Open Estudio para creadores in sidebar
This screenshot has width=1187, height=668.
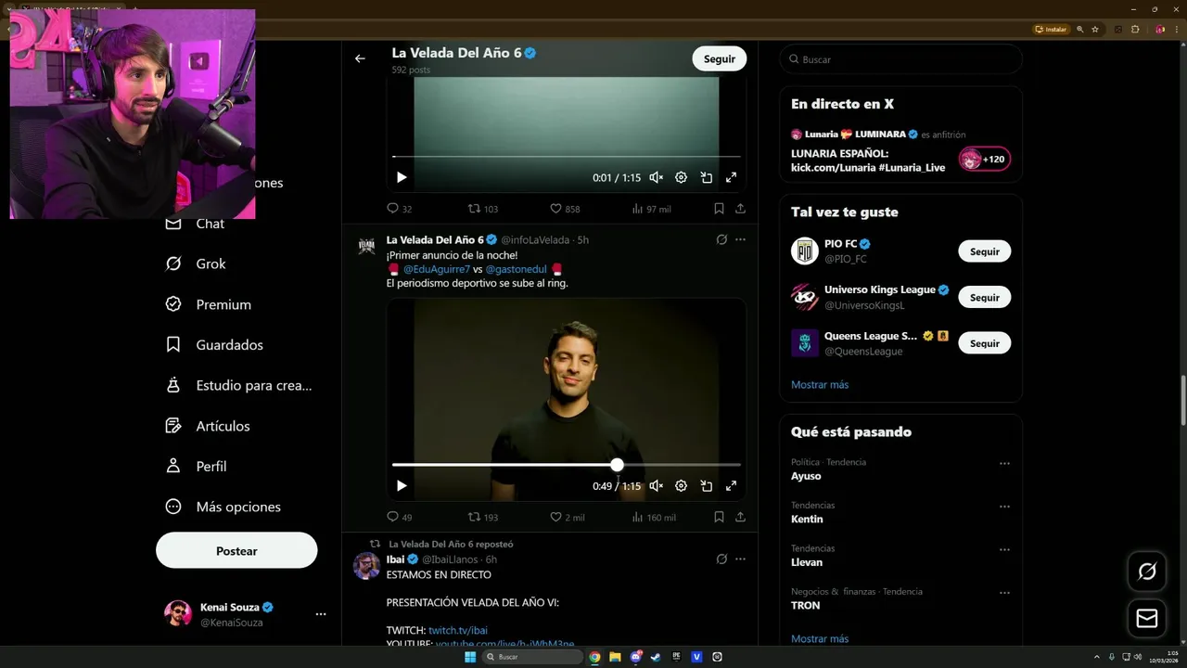click(x=238, y=385)
